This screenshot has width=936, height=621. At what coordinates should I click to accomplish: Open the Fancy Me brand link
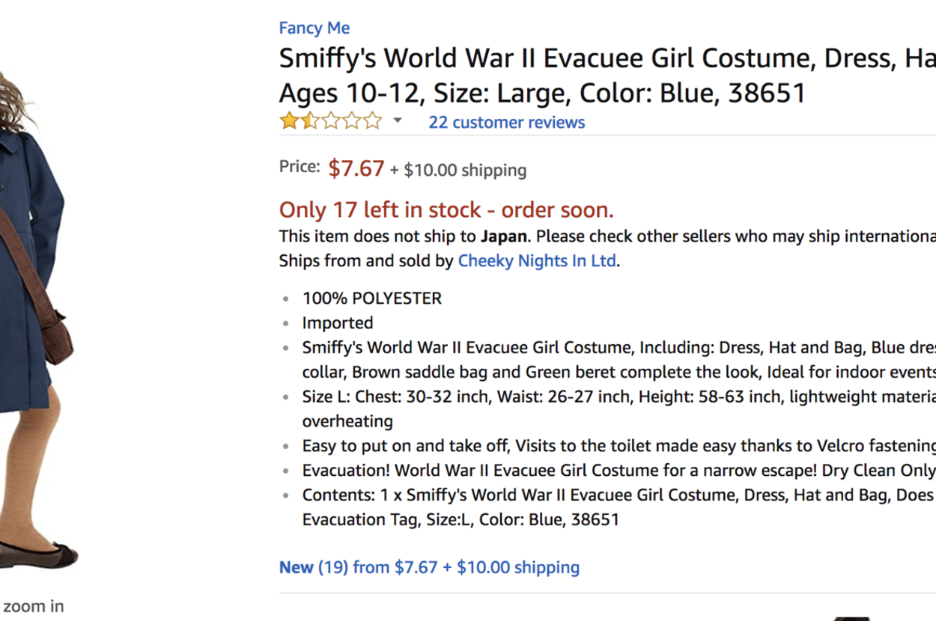tap(314, 28)
